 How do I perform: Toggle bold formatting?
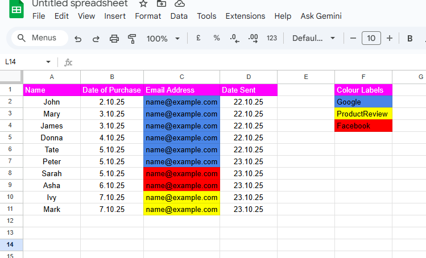coord(410,38)
